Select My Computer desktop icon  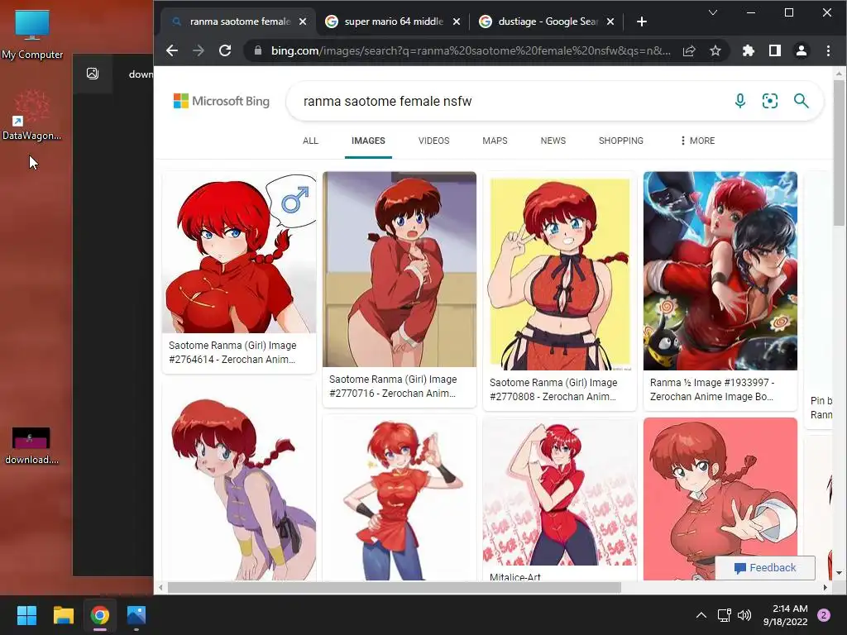[32, 34]
